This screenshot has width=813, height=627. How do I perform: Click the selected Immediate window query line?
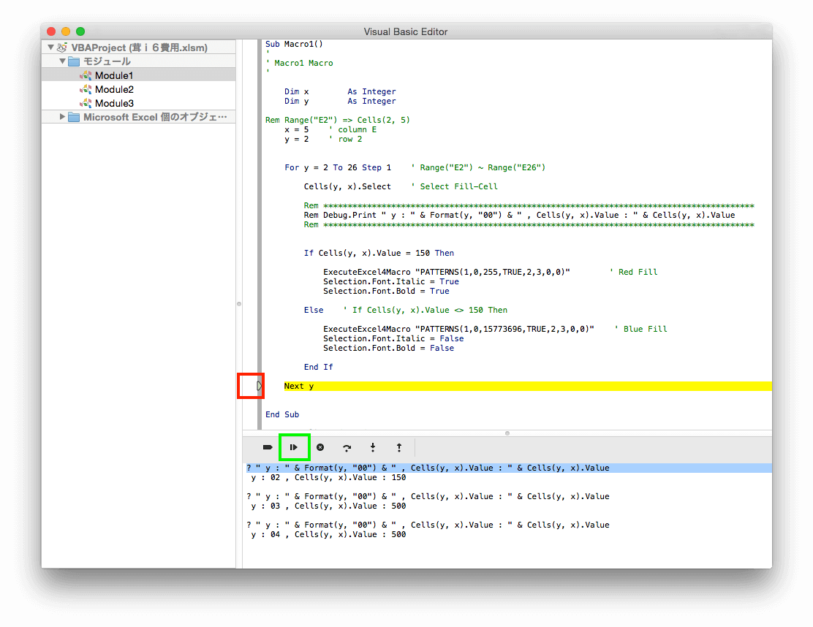click(509, 468)
